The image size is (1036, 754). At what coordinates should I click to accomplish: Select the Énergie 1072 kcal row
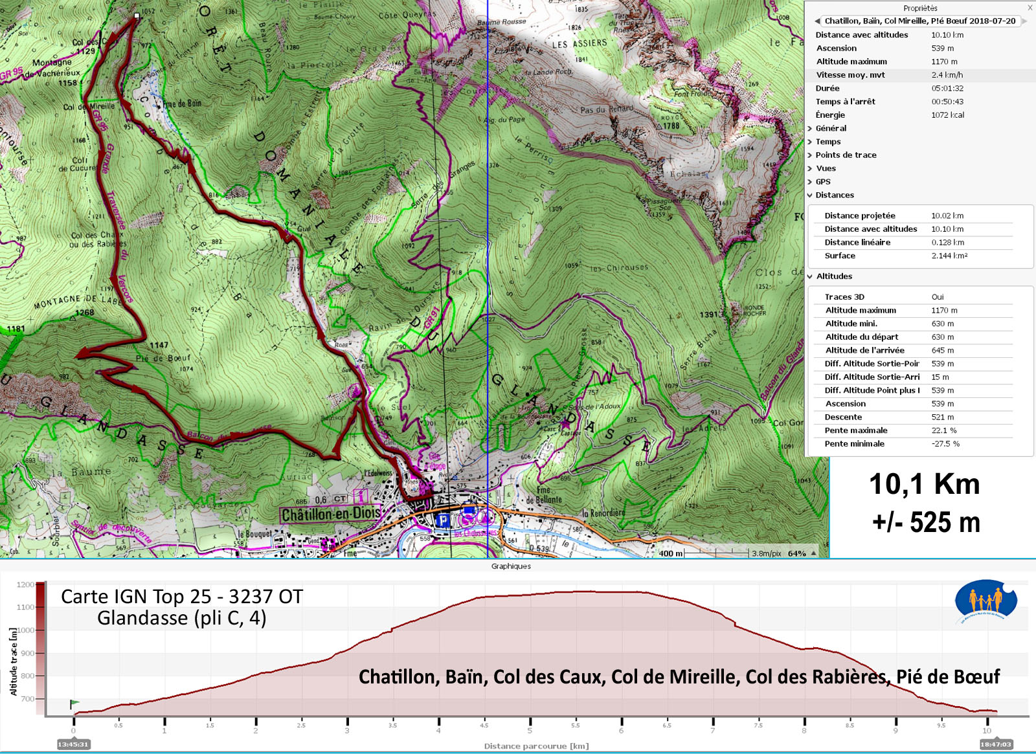919,115
